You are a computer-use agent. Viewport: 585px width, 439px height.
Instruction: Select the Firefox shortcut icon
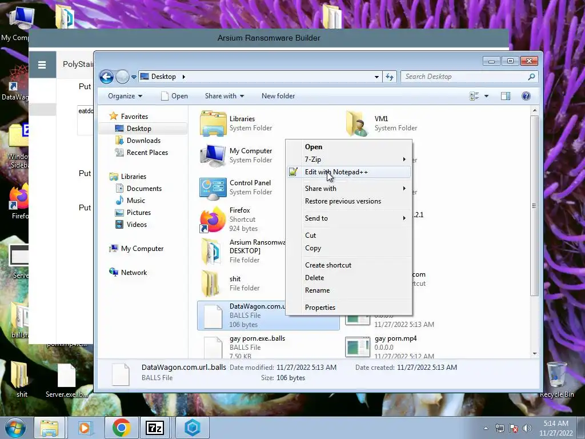point(213,220)
